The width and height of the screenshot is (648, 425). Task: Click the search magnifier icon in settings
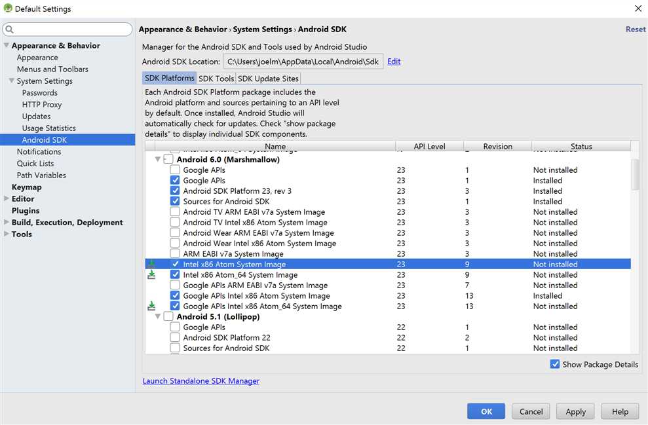[10, 29]
